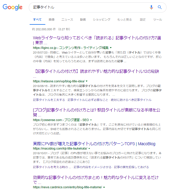Image resolution: width=170 pixels, height=190 pixels.
Task: Open the macoblog.com result dropdown arrow
Action: 89,149
